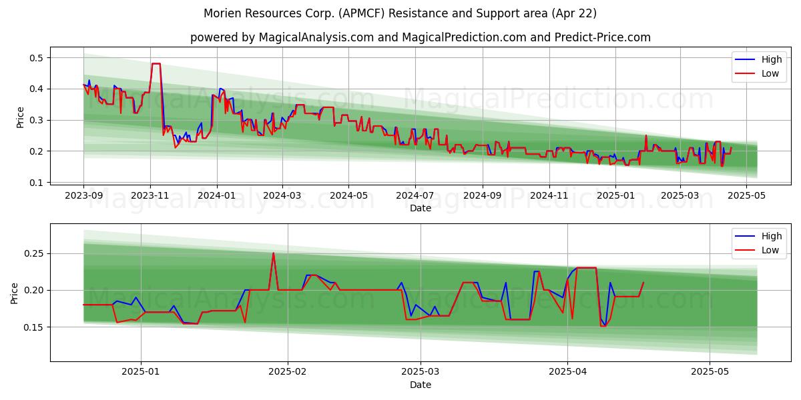801x400 pixels.
Task: Click the 2025-02 tick label in bottom chart
Action: tap(288, 373)
